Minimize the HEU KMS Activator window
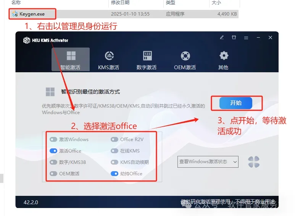The height and width of the screenshot is (216, 295). point(258,38)
